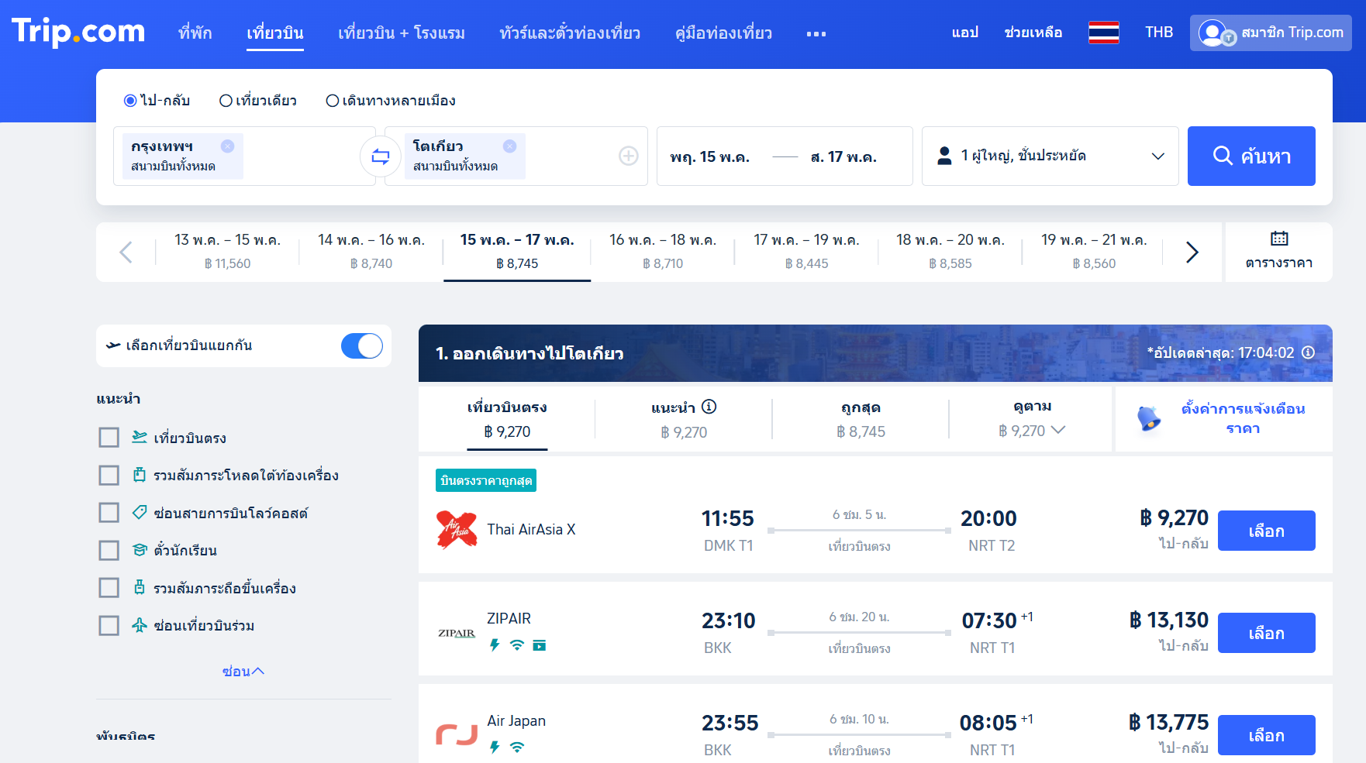Click the Thailand flag language icon
This screenshot has height=763, width=1366.
tap(1103, 33)
